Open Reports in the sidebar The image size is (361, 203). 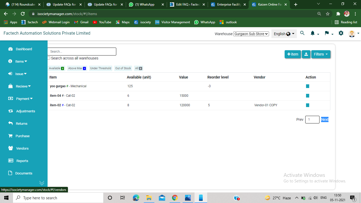coord(18,161)
